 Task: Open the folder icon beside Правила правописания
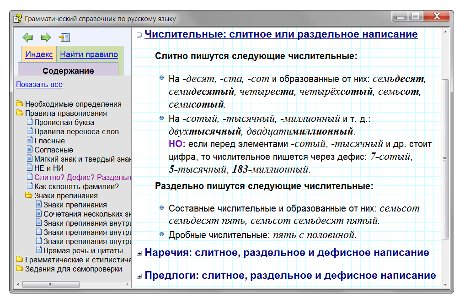coord(20,113)
